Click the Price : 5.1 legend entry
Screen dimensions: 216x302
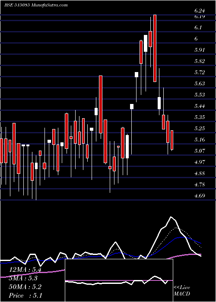coord(25,296)
